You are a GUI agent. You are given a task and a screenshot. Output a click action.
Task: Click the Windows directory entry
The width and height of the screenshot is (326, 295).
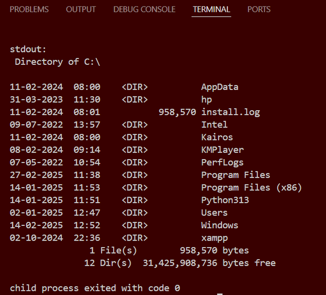(219, 225)
